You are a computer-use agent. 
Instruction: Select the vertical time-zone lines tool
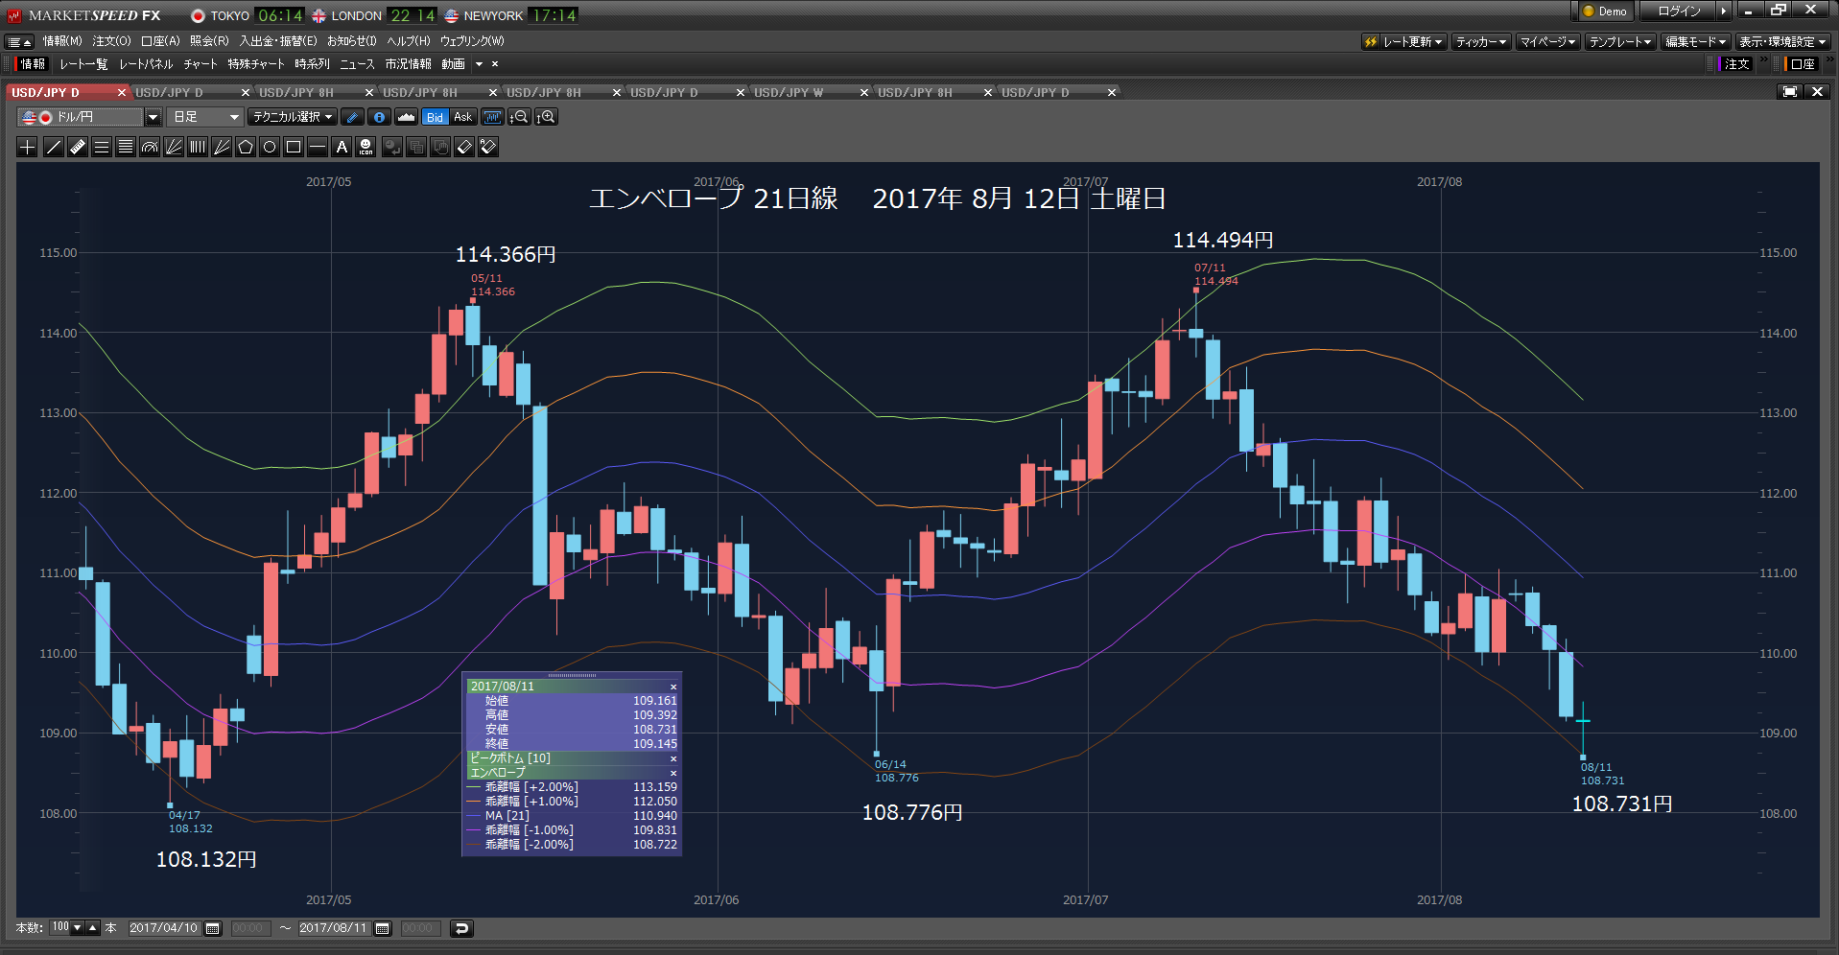click(x=197, y=147)
